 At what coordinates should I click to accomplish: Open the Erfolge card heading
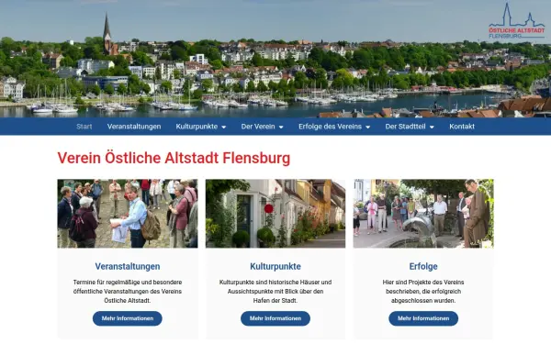coord(423,266)
